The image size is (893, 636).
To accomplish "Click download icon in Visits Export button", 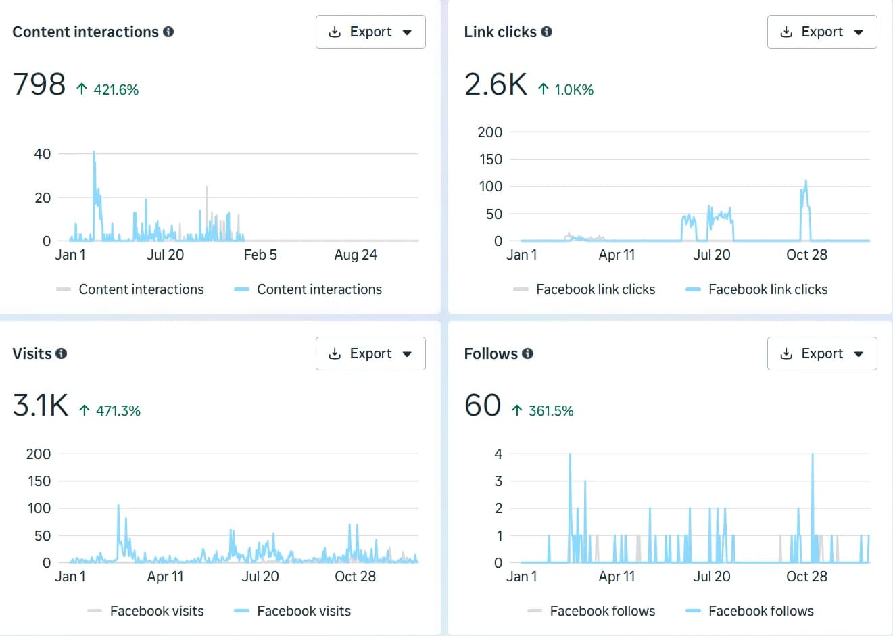I will pos(335,354).
